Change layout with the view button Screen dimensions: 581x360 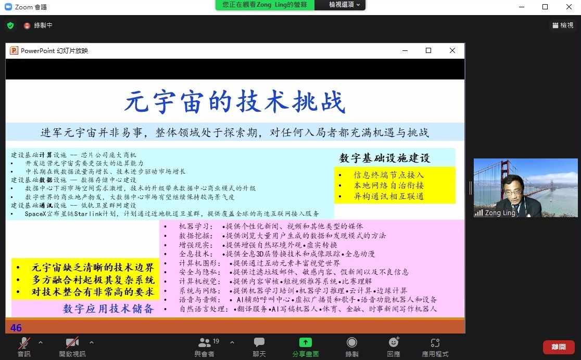pos(563,25)
